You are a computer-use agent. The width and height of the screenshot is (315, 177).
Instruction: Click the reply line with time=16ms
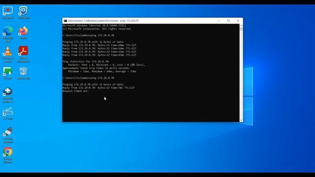(99, 48)
